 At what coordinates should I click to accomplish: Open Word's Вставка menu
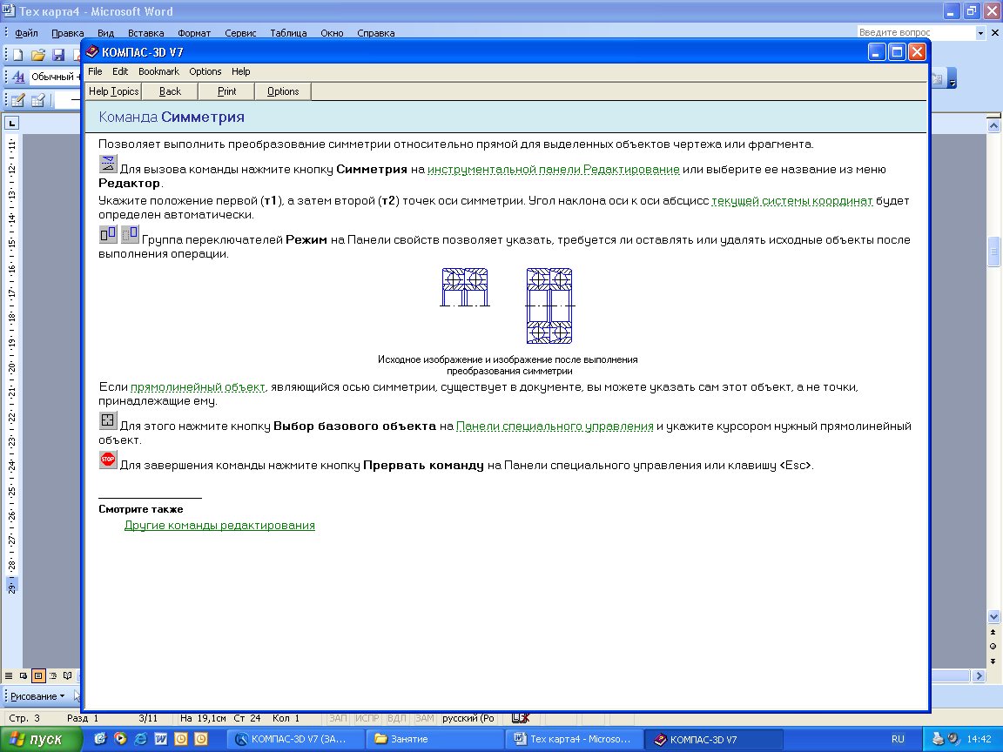(146, 33)
